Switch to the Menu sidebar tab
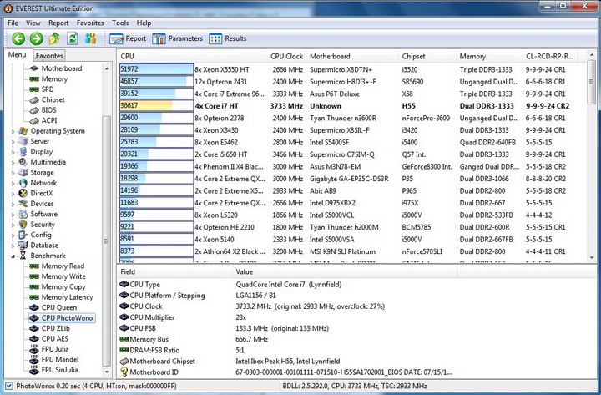Image resolution: width=601 pixels, height=395 pixels. pyautogui.click(x=18, y=55)
